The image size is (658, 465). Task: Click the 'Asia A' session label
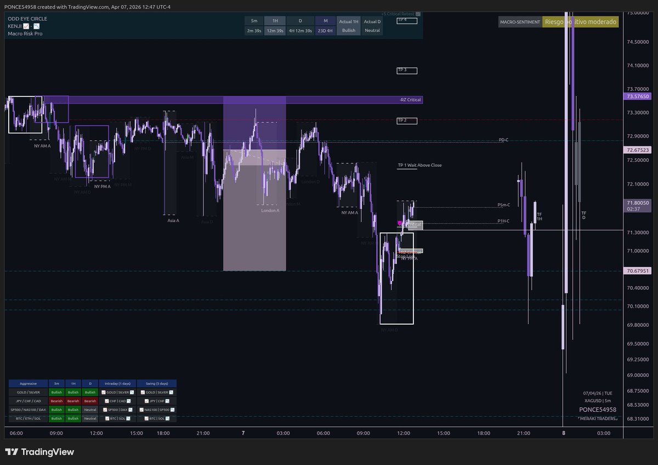173,220
